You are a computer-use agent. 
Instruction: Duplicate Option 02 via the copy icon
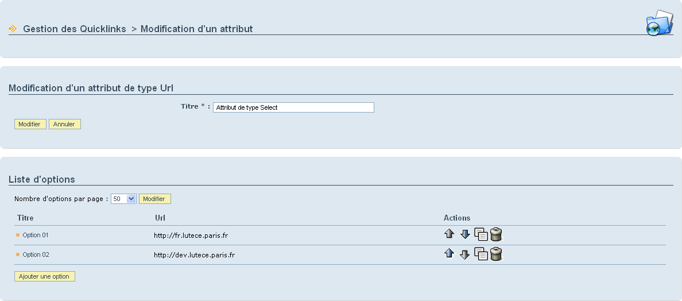click(480, 254)
